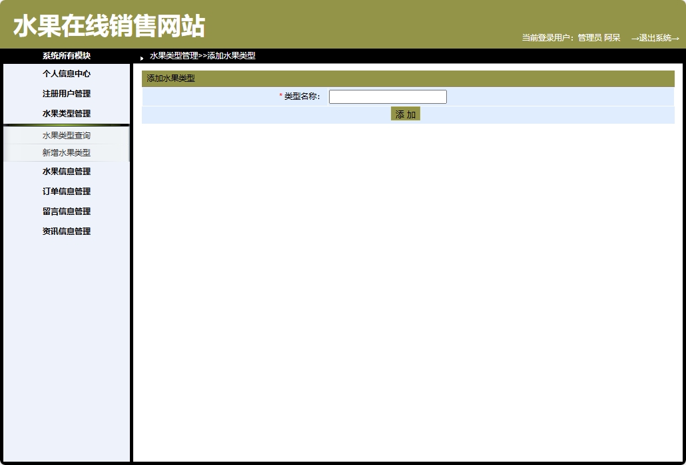Select the 水果类型管理 section
The height and width of the screenshot is (465, 686).
coord(65,113)
